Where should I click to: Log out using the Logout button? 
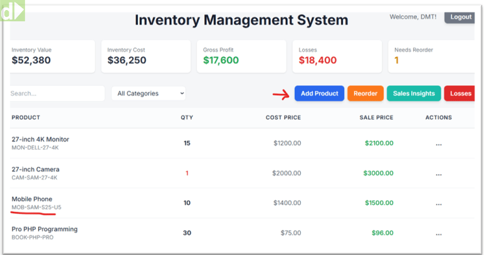[460, 17]
